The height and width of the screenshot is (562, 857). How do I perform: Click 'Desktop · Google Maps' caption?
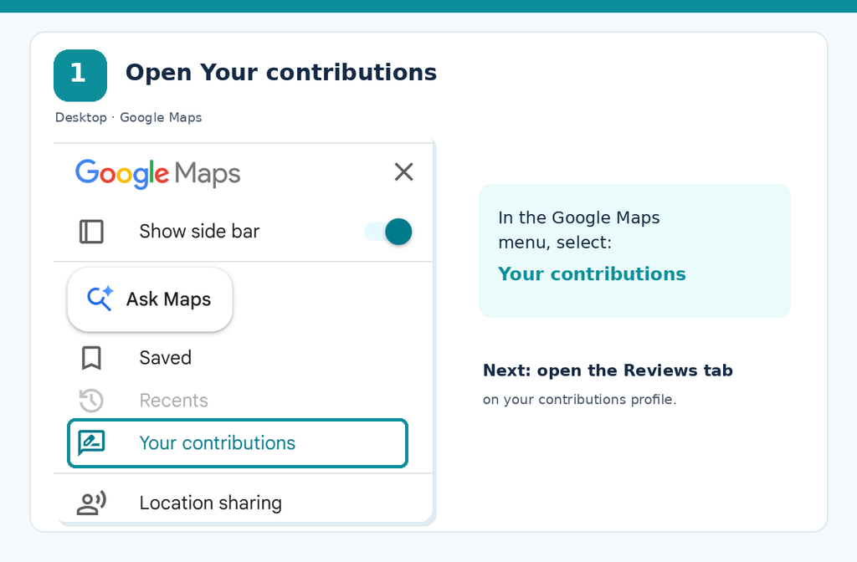point(128,117)
